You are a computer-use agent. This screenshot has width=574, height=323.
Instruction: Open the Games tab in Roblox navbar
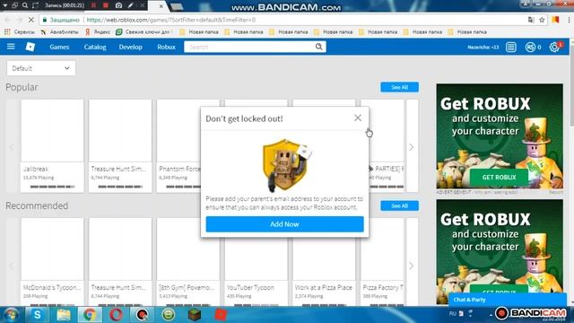tap(59, 47)
